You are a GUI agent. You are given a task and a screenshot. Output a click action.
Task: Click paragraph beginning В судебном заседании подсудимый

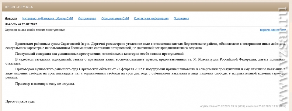(x=145, y=61)
